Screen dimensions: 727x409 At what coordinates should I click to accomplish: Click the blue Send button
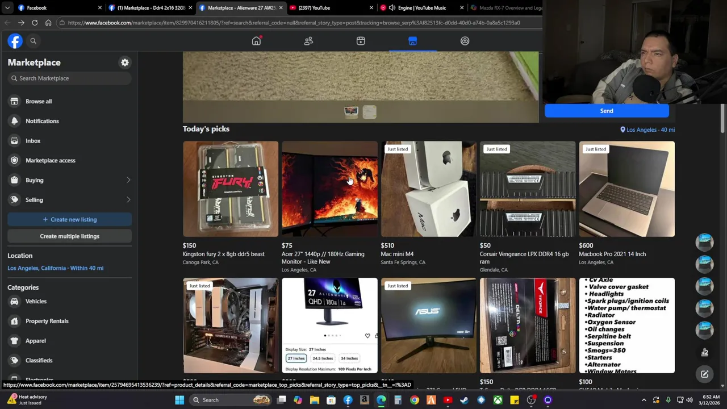point(607,111)
